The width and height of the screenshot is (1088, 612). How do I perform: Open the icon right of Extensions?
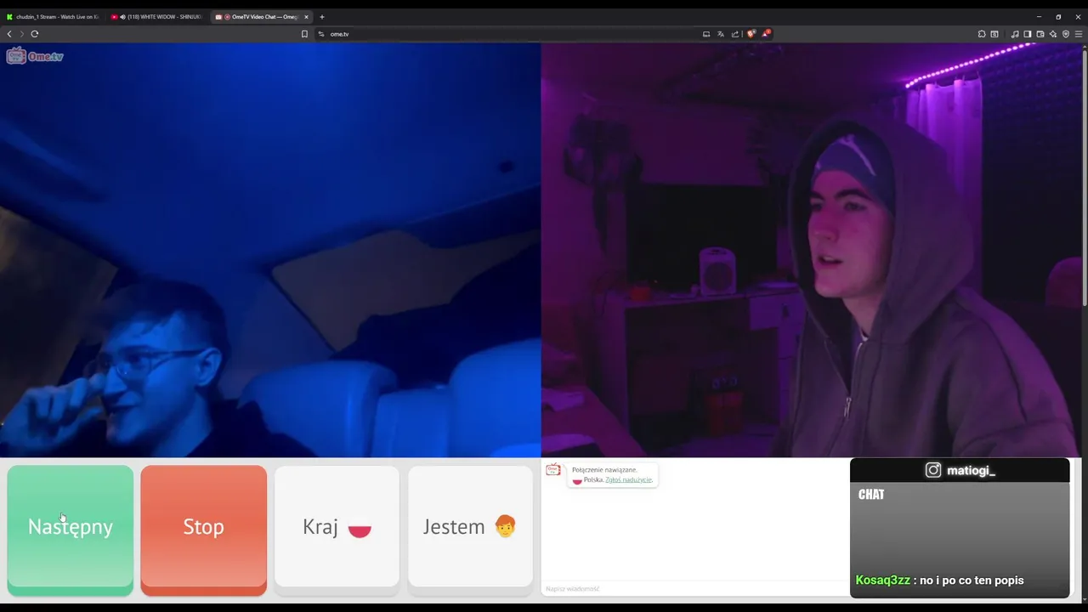click(x=994, y=34)
